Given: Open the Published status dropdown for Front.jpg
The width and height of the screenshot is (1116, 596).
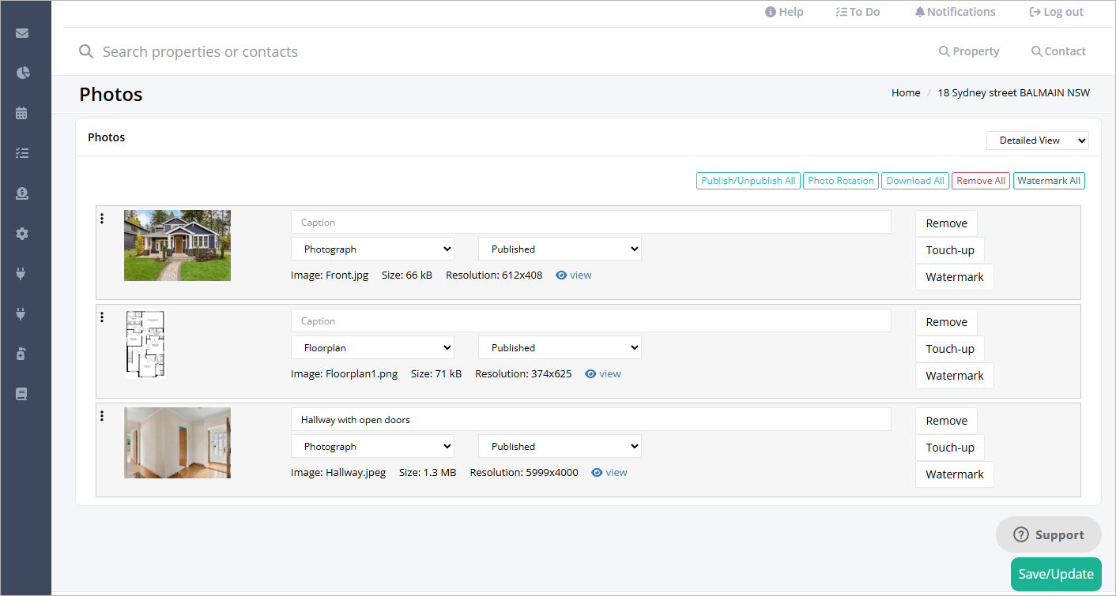Looking at the screenshot, I should [x=560, y=249].
